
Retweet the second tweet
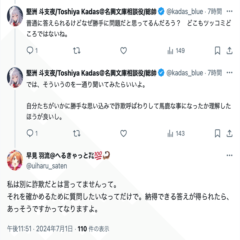[x=77, y=133]
